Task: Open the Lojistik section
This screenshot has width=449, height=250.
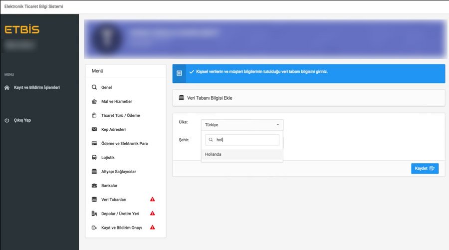Action: pyautogui.click(x=108, y=158)
